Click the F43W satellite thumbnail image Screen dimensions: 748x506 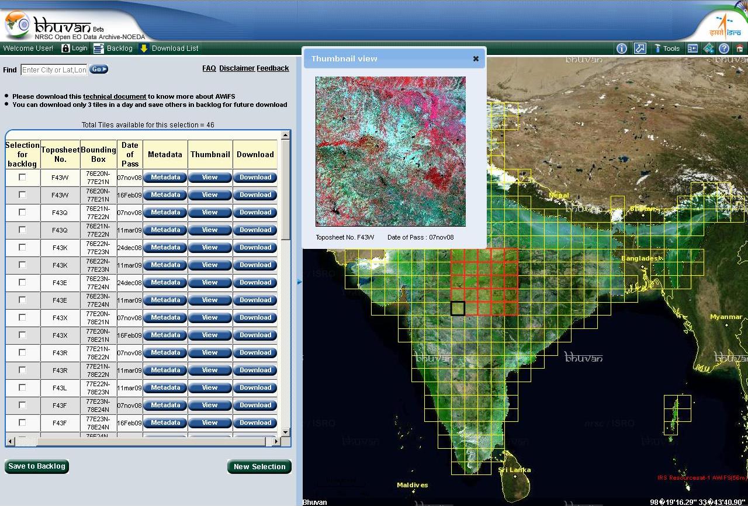pos(390,151)
